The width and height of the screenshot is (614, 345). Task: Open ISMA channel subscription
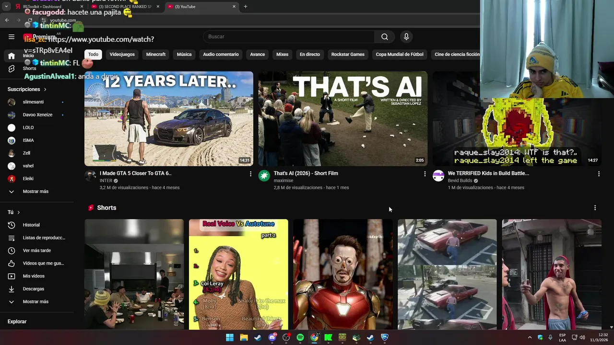click(36, 140)
